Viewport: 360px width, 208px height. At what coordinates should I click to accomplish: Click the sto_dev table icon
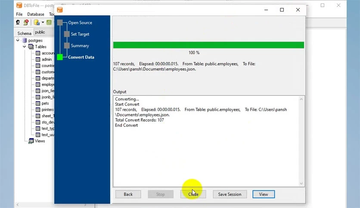coord(38,122)
